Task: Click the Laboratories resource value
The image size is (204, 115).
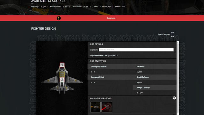Action: (86, 7)
